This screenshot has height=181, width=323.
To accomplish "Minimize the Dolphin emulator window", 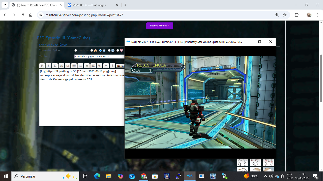I will tap(249, 42).
